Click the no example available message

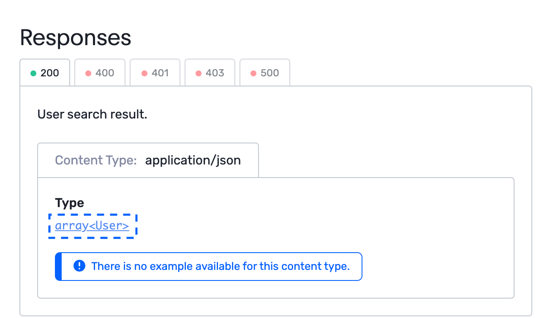click(220, 266)
